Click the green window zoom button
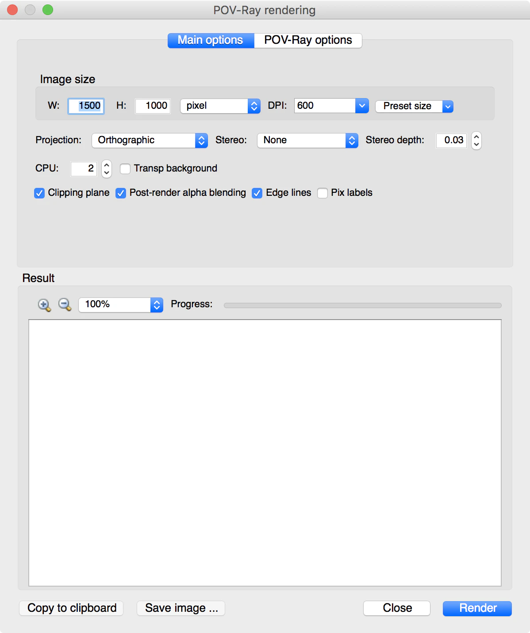530x633 pixels. coord(48,10)
